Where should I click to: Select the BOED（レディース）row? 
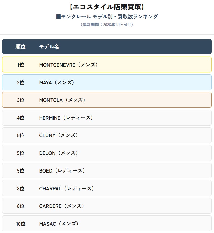[107, 170]
